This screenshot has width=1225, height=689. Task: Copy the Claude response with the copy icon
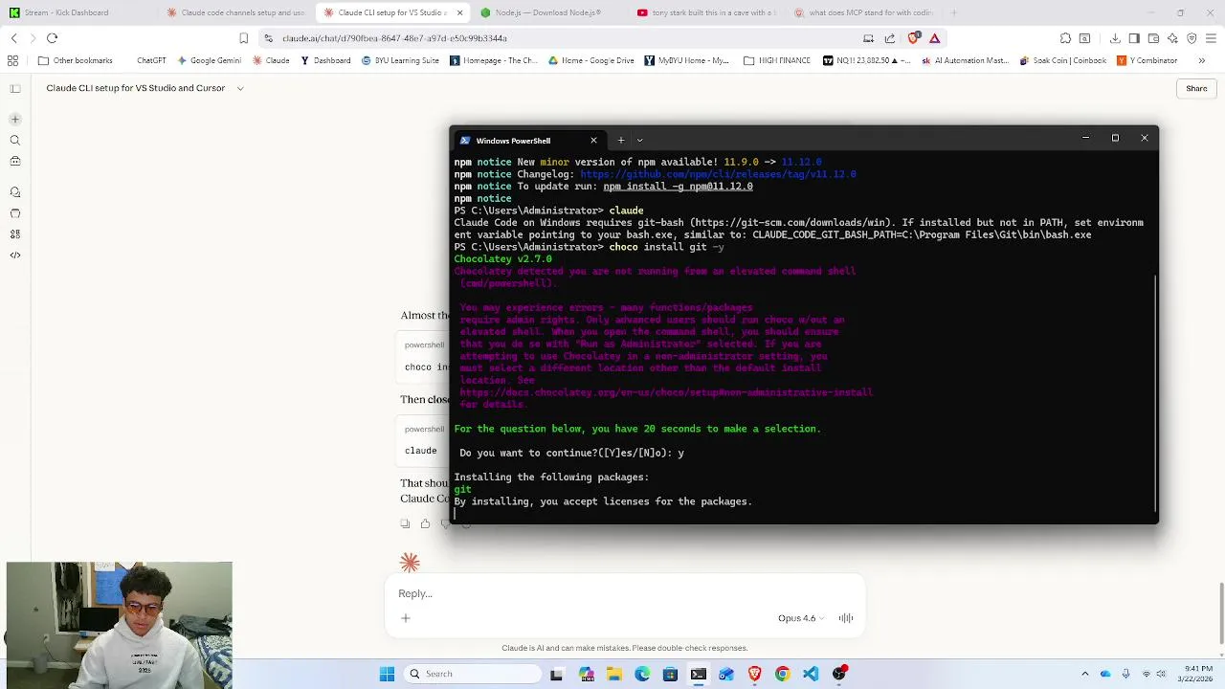click(x=405, y=524)
